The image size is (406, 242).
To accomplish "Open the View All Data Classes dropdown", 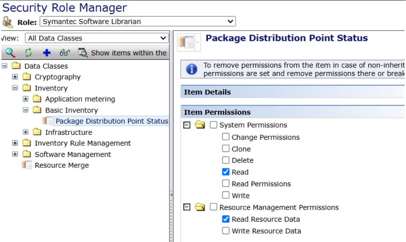I will point(97,38).
